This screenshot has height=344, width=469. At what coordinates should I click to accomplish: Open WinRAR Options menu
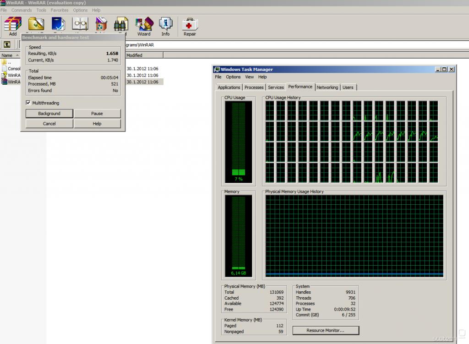tap(80, 10)
